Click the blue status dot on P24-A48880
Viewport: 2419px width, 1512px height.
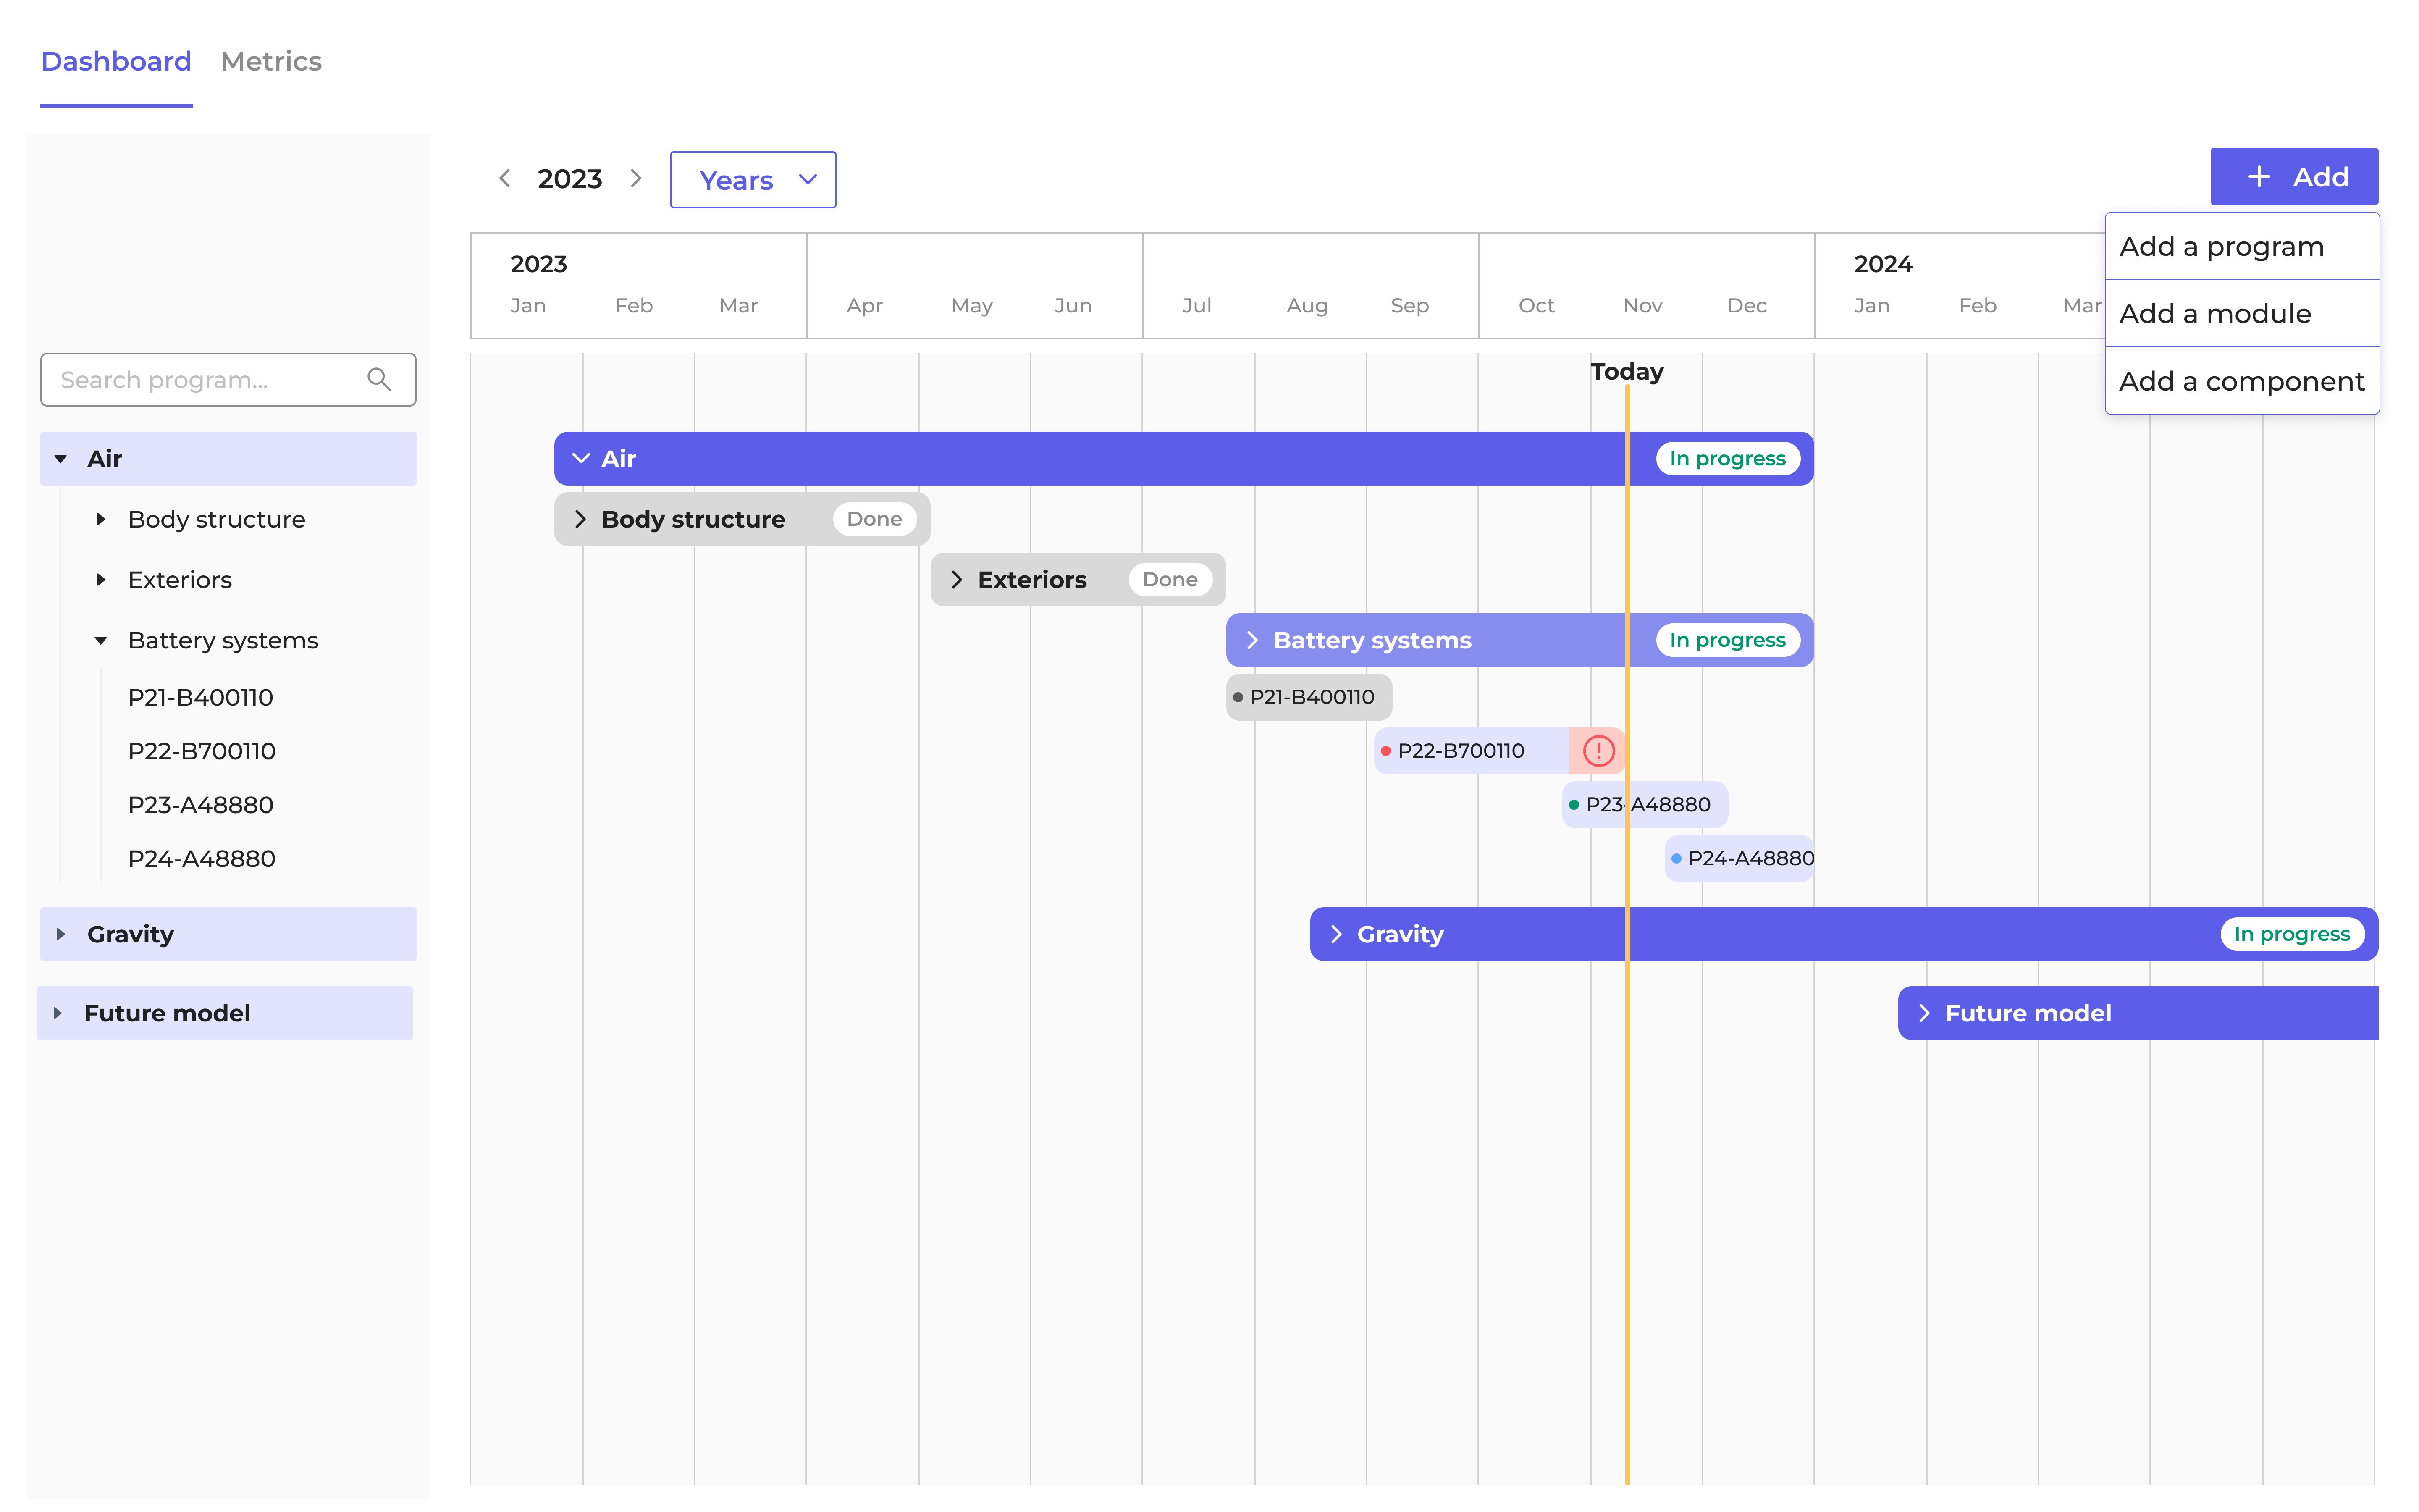[x=1677, y=858]
